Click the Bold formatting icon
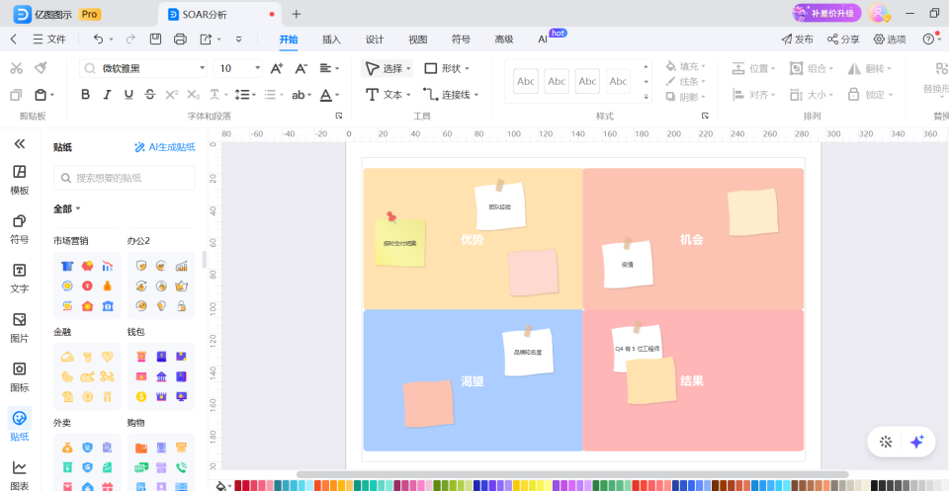The image size is (949, 491). click(85, 95)
